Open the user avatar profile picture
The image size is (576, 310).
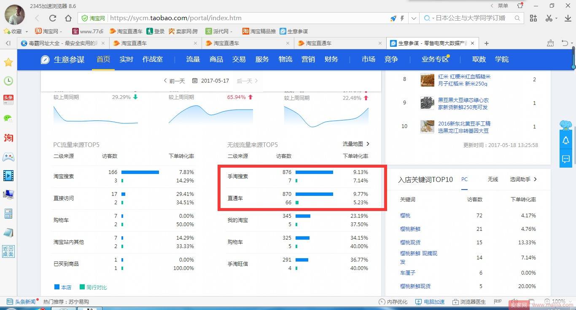pos(15,14)
